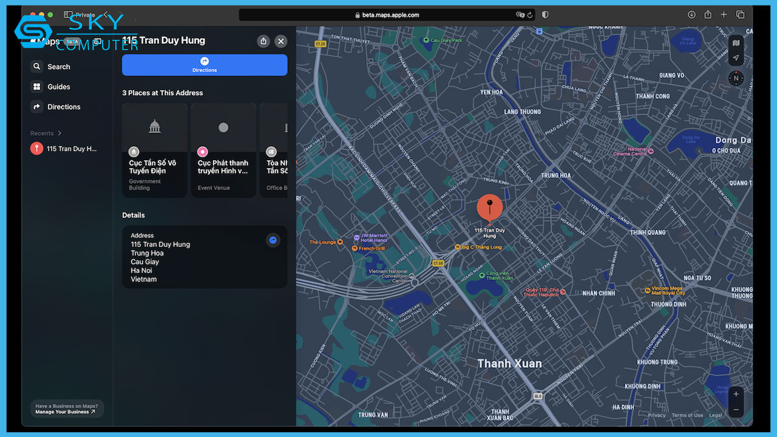Viewport: 777px width, 437px height.
Task: Center map on current location arrow
Action: [x=736, y=58]
